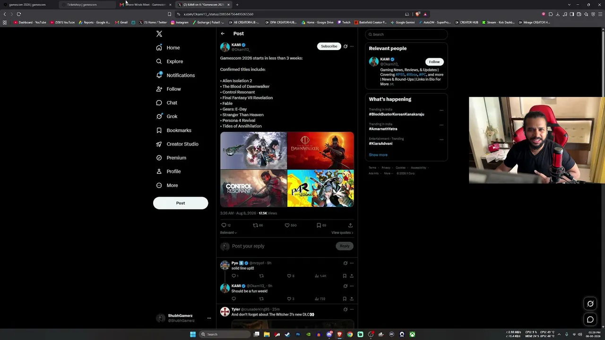Like KAMI's 'Should be a fun week' reply
This screenshot has width=605, height=340.
[x=289, y=299]
